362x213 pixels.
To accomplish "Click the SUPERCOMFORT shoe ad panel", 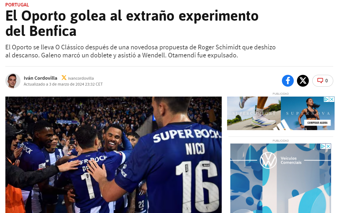I will 254,113.
